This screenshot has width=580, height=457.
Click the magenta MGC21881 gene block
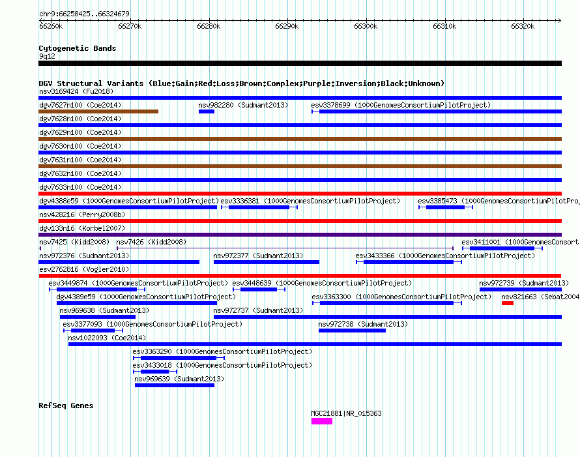click(322, 421)
